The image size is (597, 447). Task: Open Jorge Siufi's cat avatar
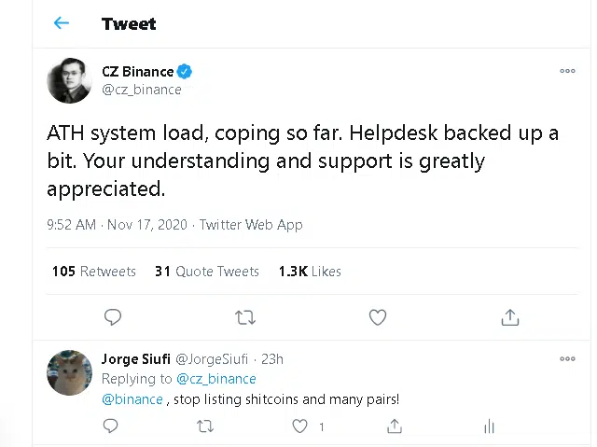click(69, 372)
